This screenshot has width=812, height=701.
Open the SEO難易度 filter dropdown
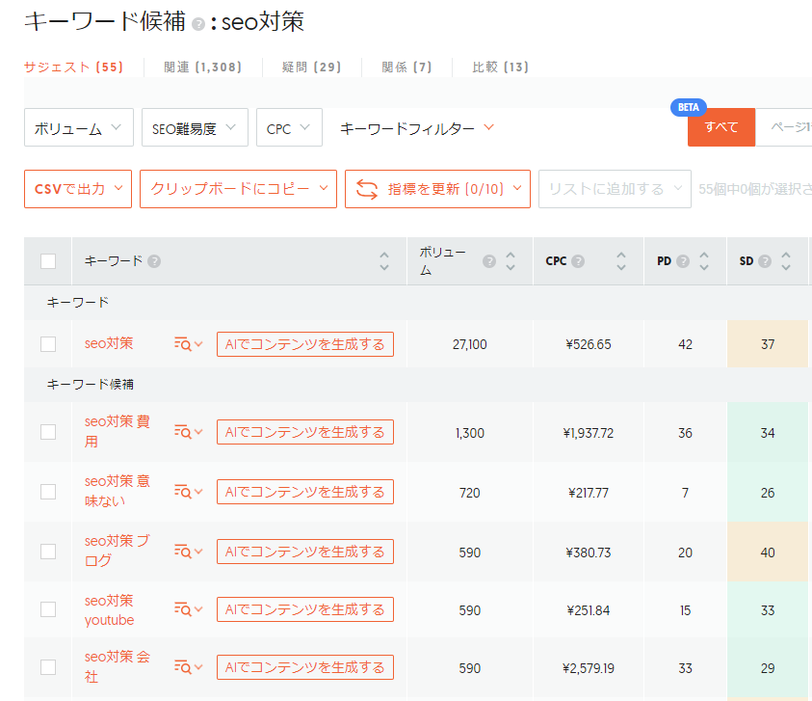tap(195, 127)
